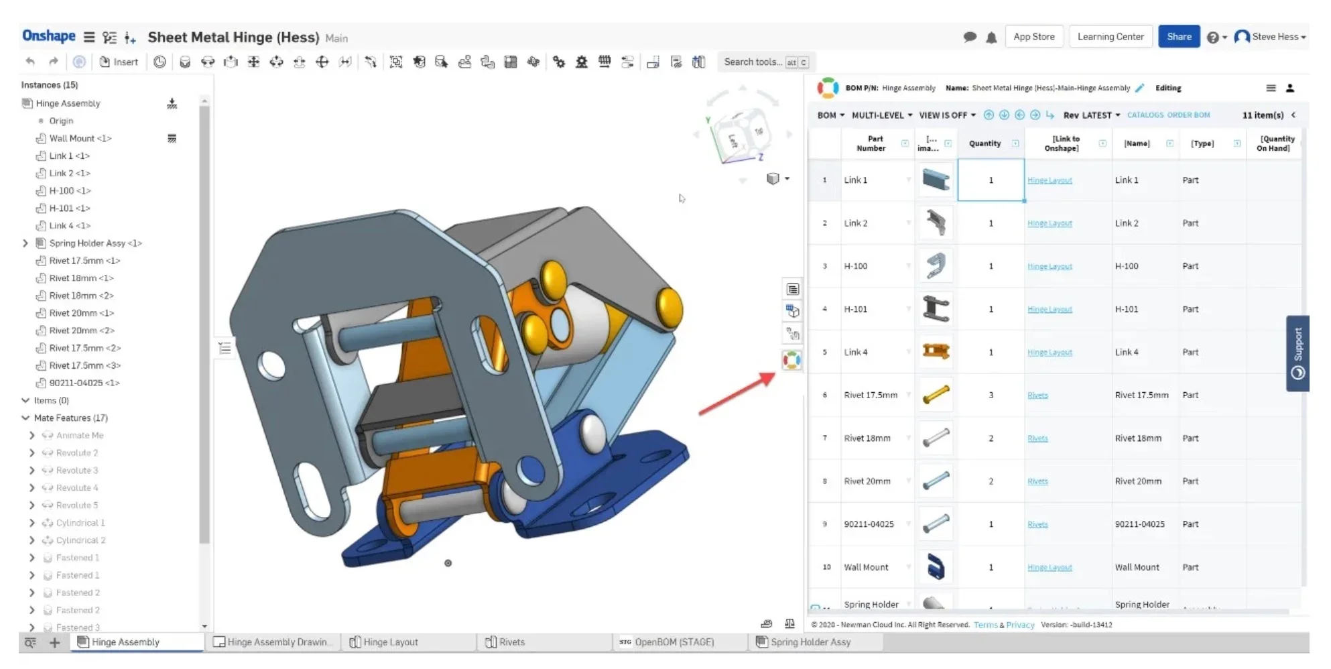Open the comments speech bubble icon
This screenshot has width=1331, height=669.
[x=969, y=38]
